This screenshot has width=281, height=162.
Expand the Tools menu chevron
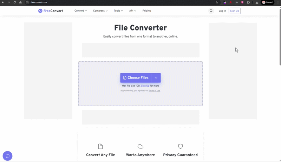point(122,11)
